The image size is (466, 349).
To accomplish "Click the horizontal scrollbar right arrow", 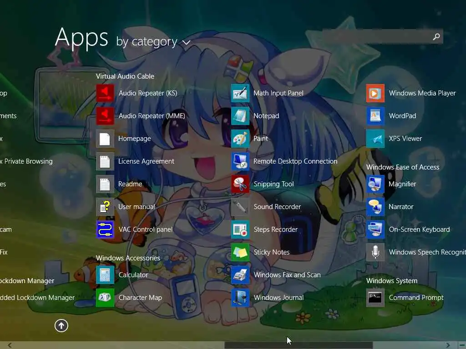I will (x=448, y=345).
